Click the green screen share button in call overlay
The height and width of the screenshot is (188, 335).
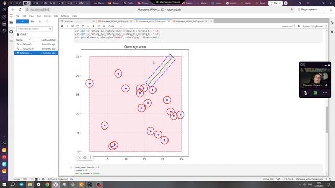(315, 93)
